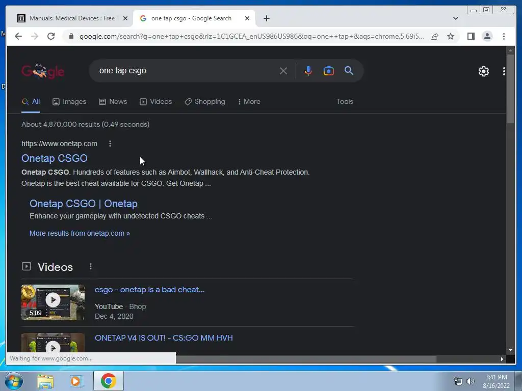
Task: View site info padlock icon
Action: pos(71,36)
